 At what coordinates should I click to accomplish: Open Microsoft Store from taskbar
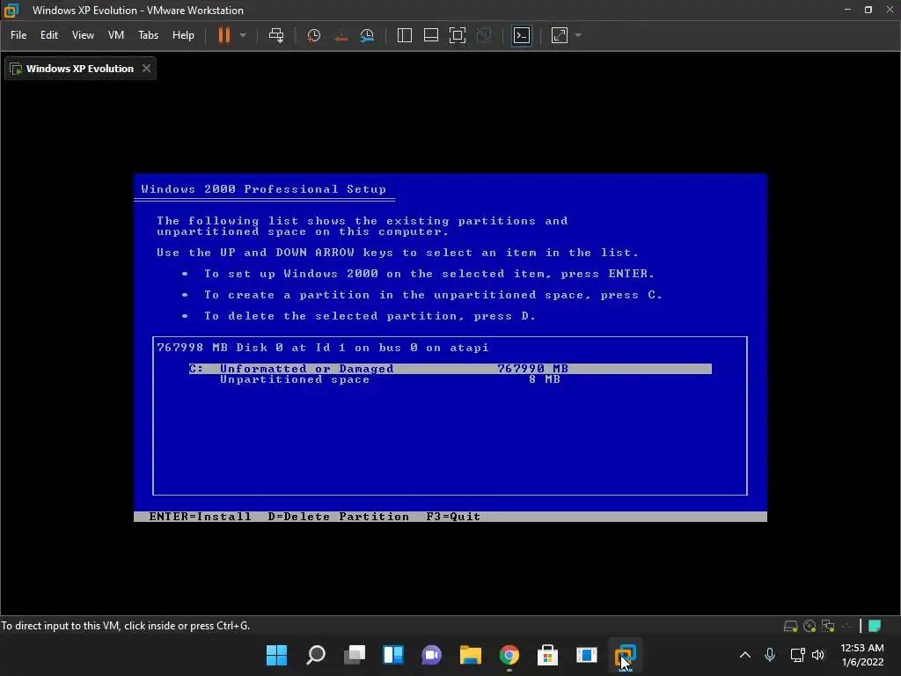click(547, 655)
